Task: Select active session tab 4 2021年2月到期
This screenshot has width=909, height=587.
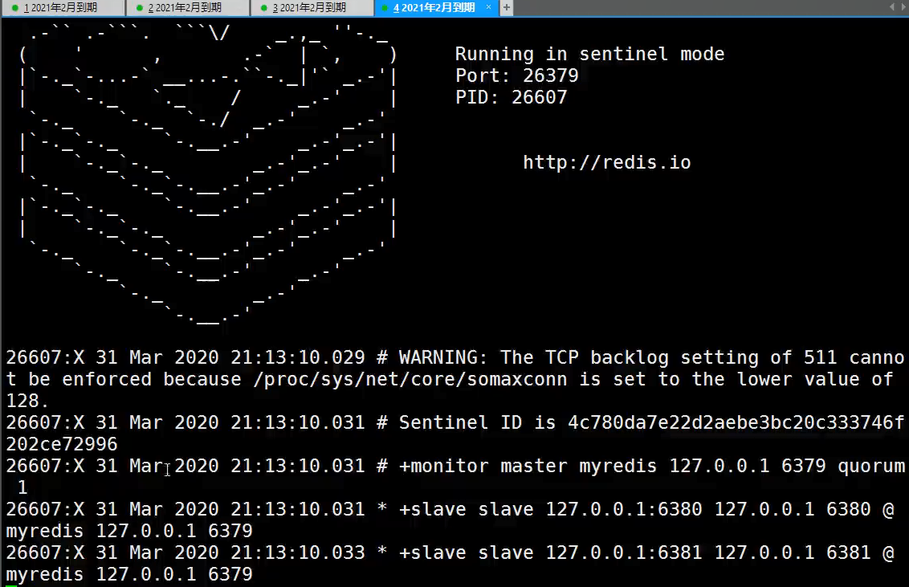Action: (x=434, y=7)
